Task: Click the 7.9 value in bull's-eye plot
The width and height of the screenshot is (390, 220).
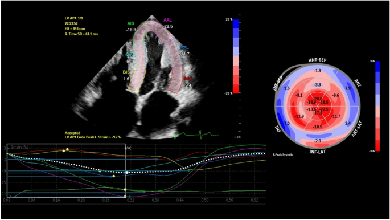Action: (348, 88)
